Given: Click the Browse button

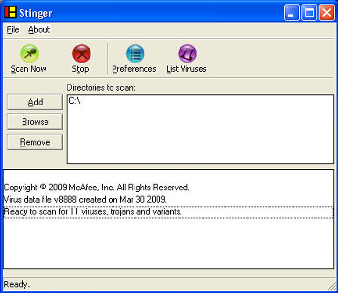Looking at the screenshot, I should [35, 122].
